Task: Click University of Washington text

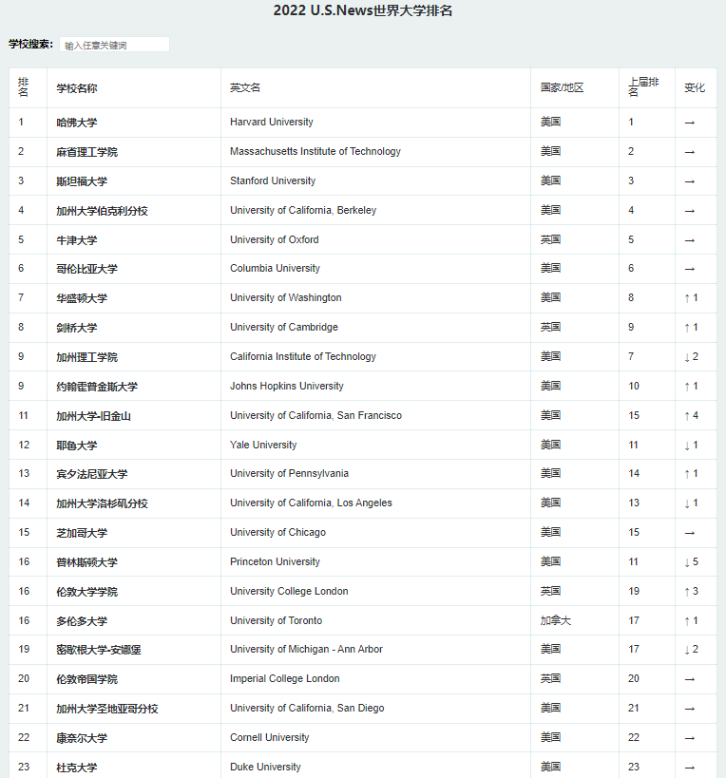Action: coord(286,297)
